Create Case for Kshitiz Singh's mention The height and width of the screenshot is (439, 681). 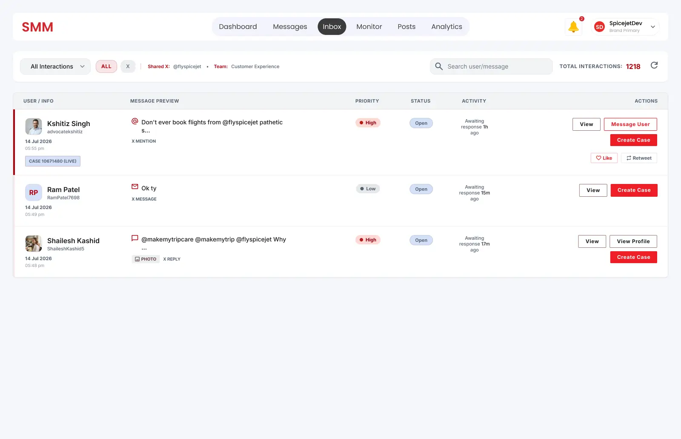(634, 140)
